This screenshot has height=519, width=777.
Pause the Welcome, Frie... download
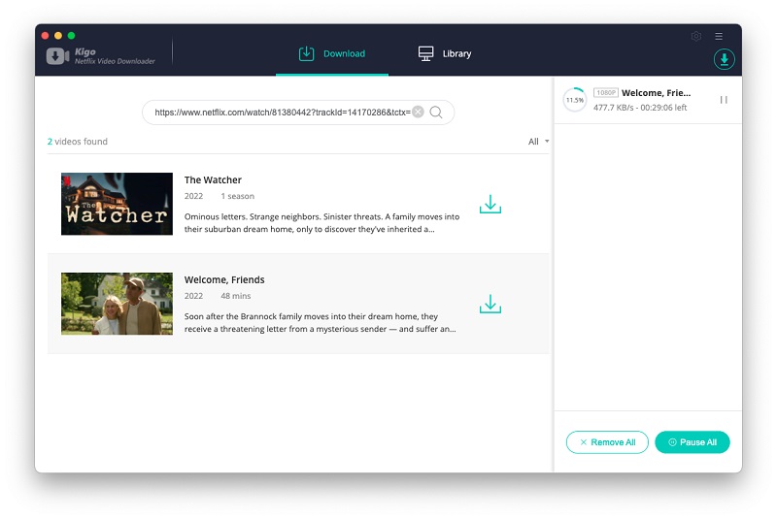pos(724,100)
